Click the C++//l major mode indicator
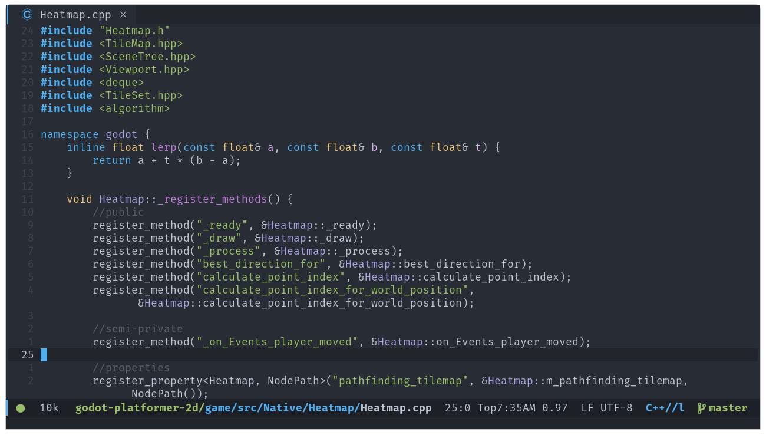Viewport: 766px width, 435px height. point(665,407)
